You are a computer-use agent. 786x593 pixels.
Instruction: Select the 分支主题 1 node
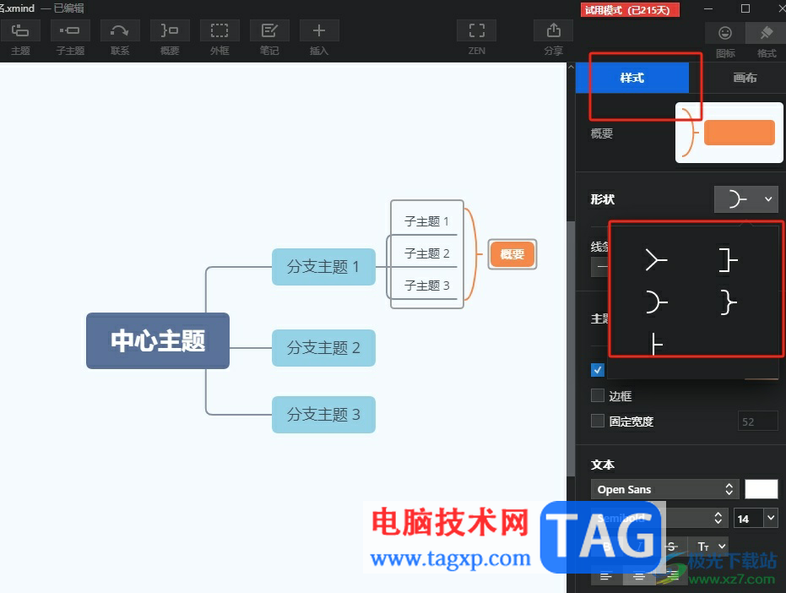(x=323, y=267)
